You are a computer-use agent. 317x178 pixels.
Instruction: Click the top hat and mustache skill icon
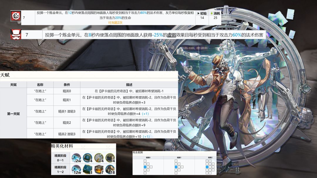(16, 35)
